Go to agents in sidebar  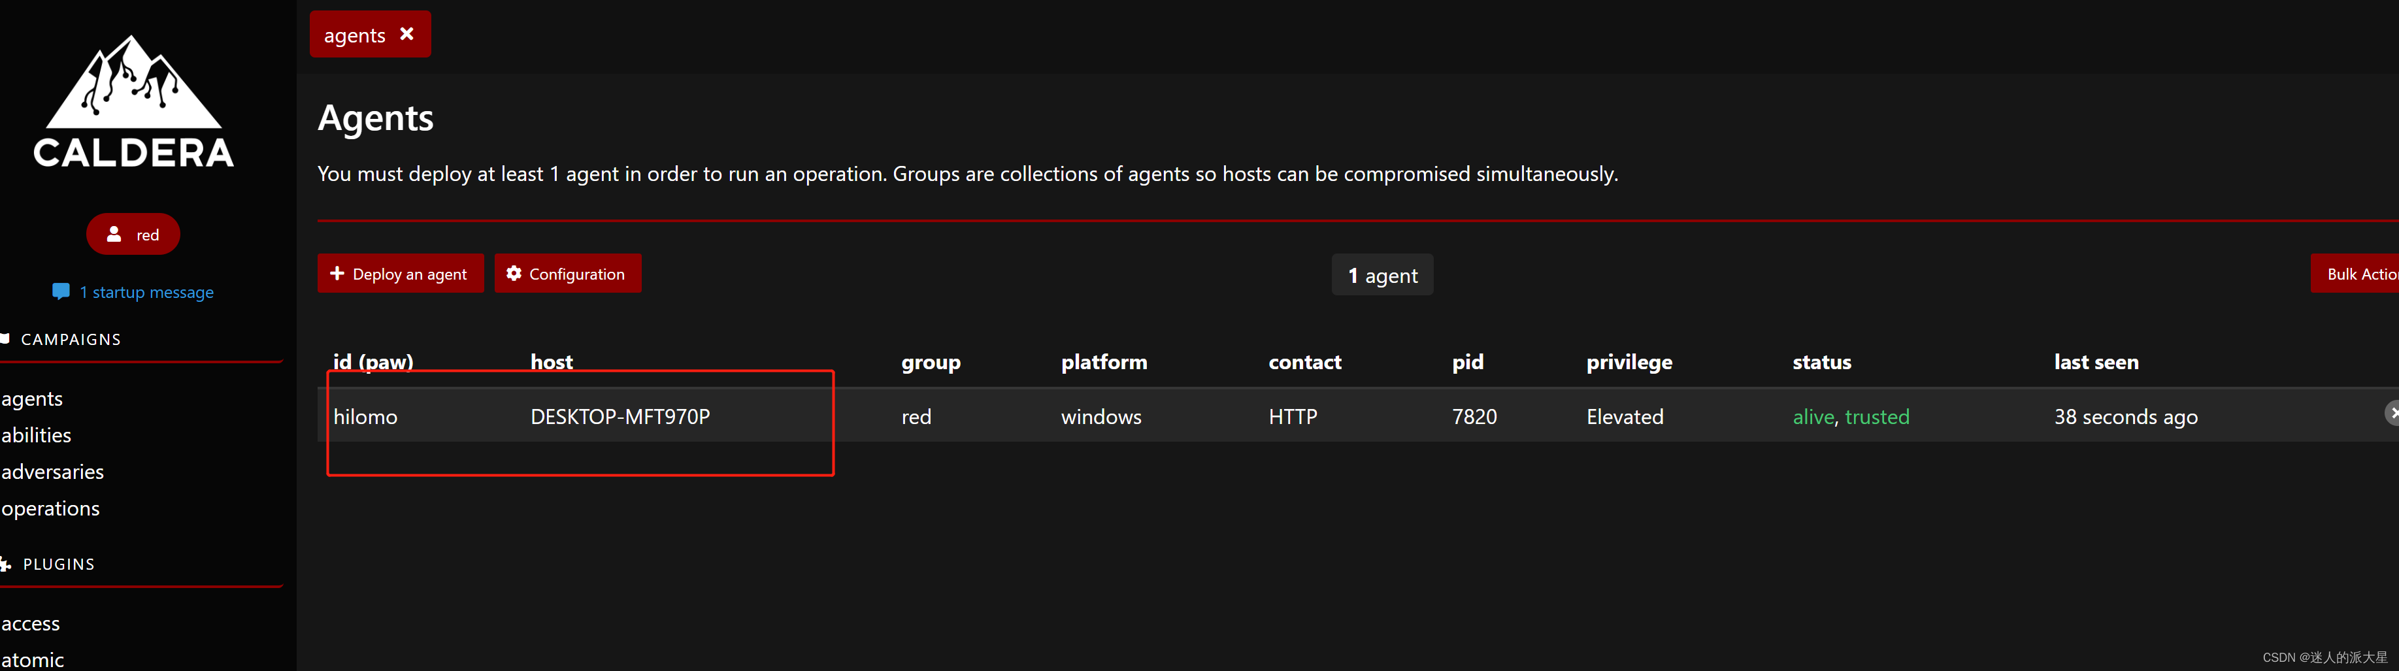pos(33,399)
